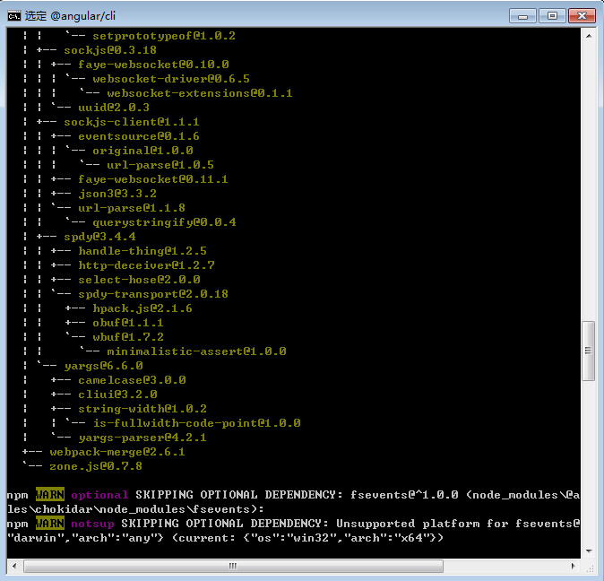Click the yellow WARN label before "optional"

[49, 495]
